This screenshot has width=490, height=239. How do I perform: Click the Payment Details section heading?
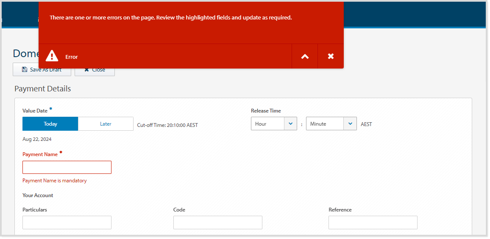click(x=43, y=89)
